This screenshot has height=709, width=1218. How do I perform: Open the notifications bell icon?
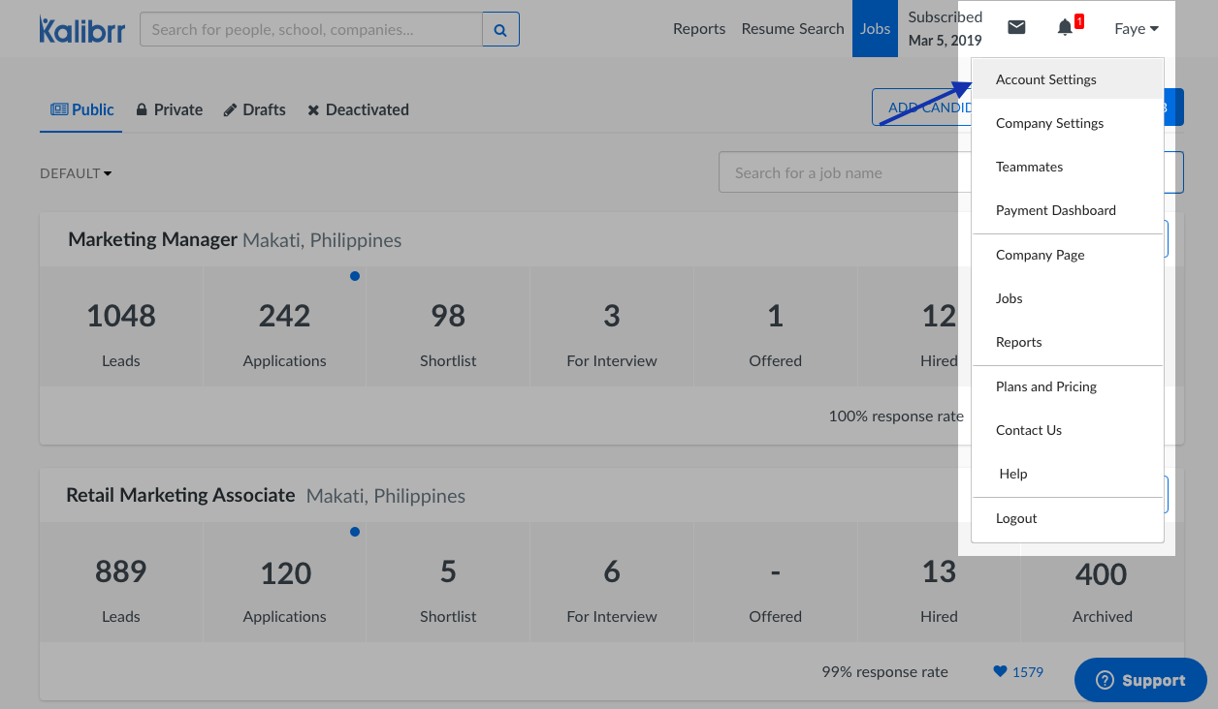1065,27
